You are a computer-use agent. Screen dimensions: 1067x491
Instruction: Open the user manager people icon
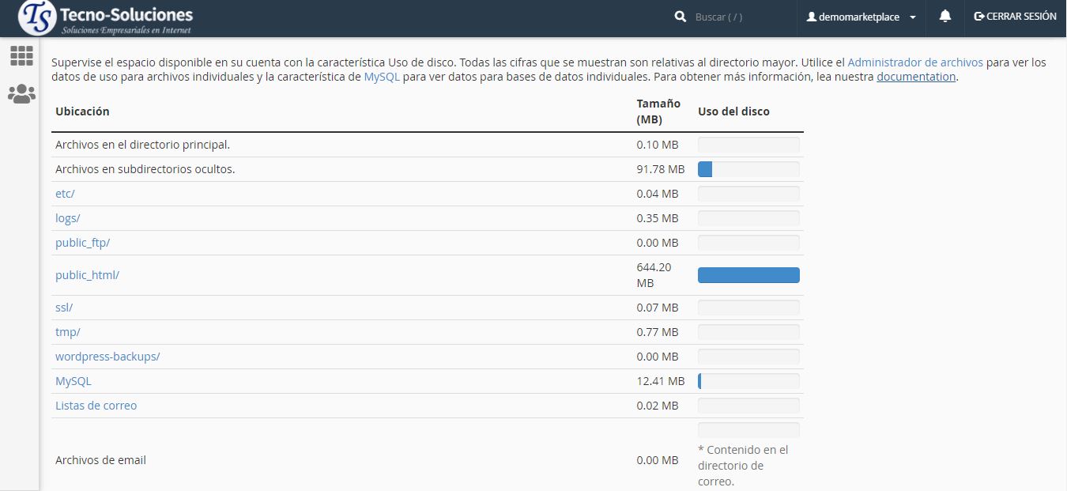click(x=21, y=94)
